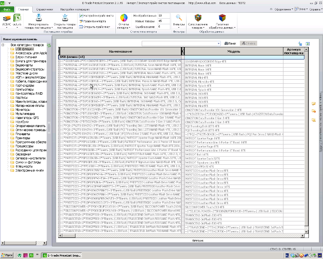This screenshot has width=323, height=259.
Task: Click the lowest orange icon on right edge
Action: pyautogui.click(x=314, y=120)
